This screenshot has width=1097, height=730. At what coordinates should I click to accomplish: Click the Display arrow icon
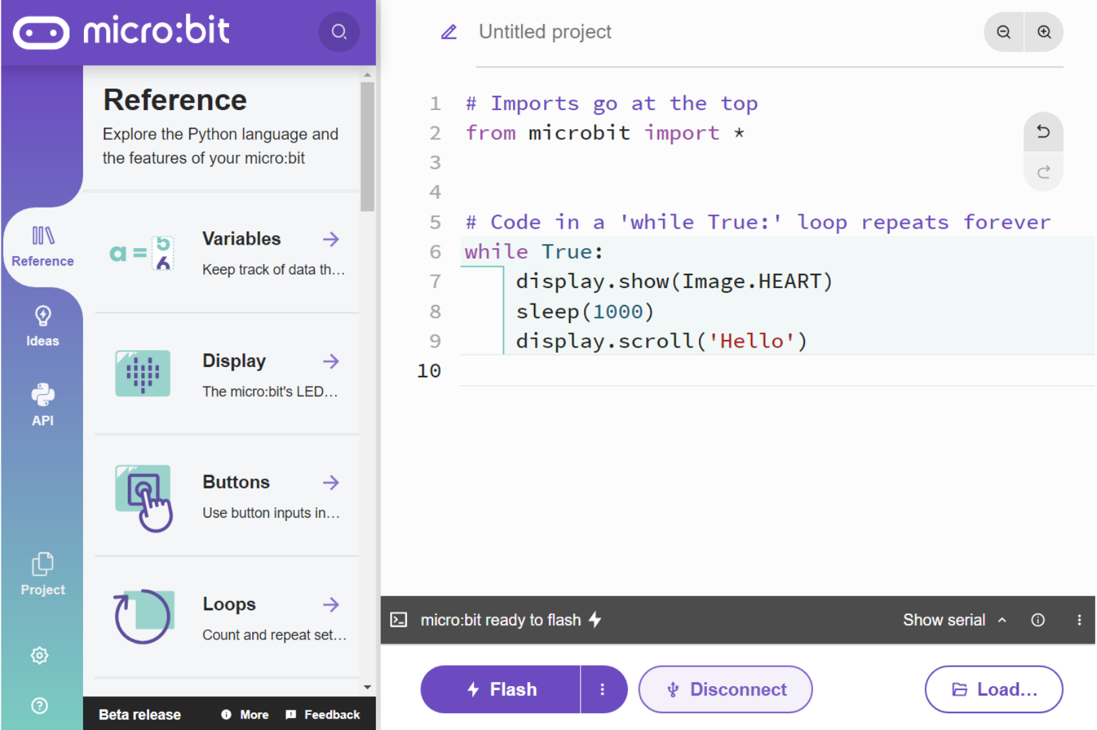(x=331, y=361)
